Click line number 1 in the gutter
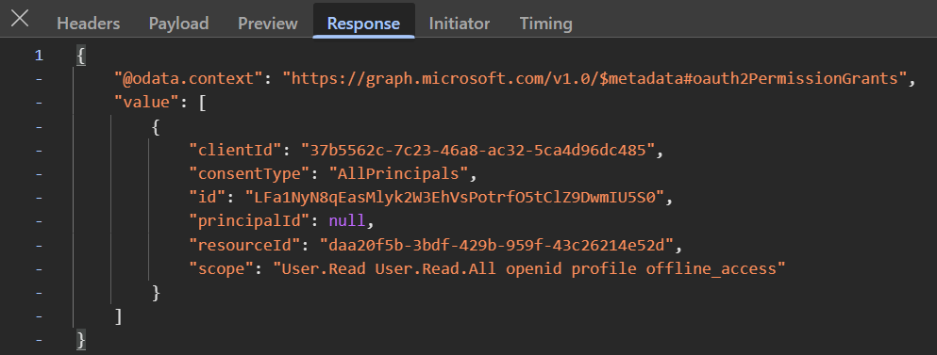Viewport: 937px width, 355px height. [39, 56]
